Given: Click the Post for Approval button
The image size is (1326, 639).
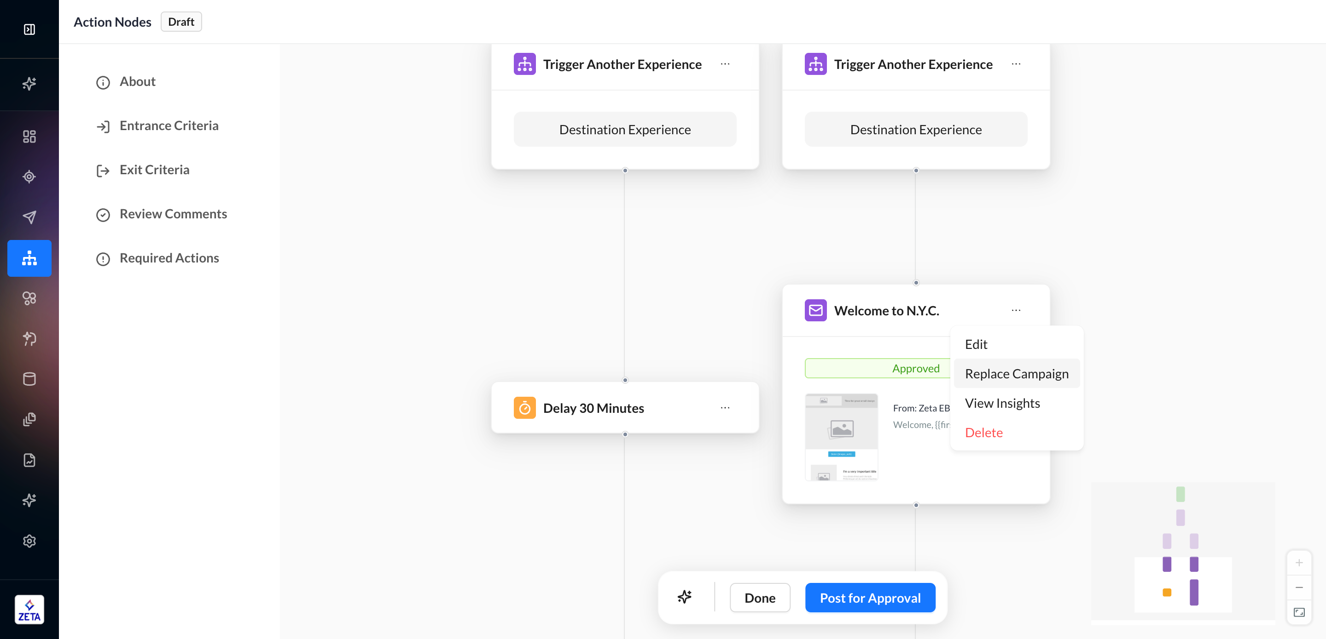Looking at the screenshot, I should 870,598.
